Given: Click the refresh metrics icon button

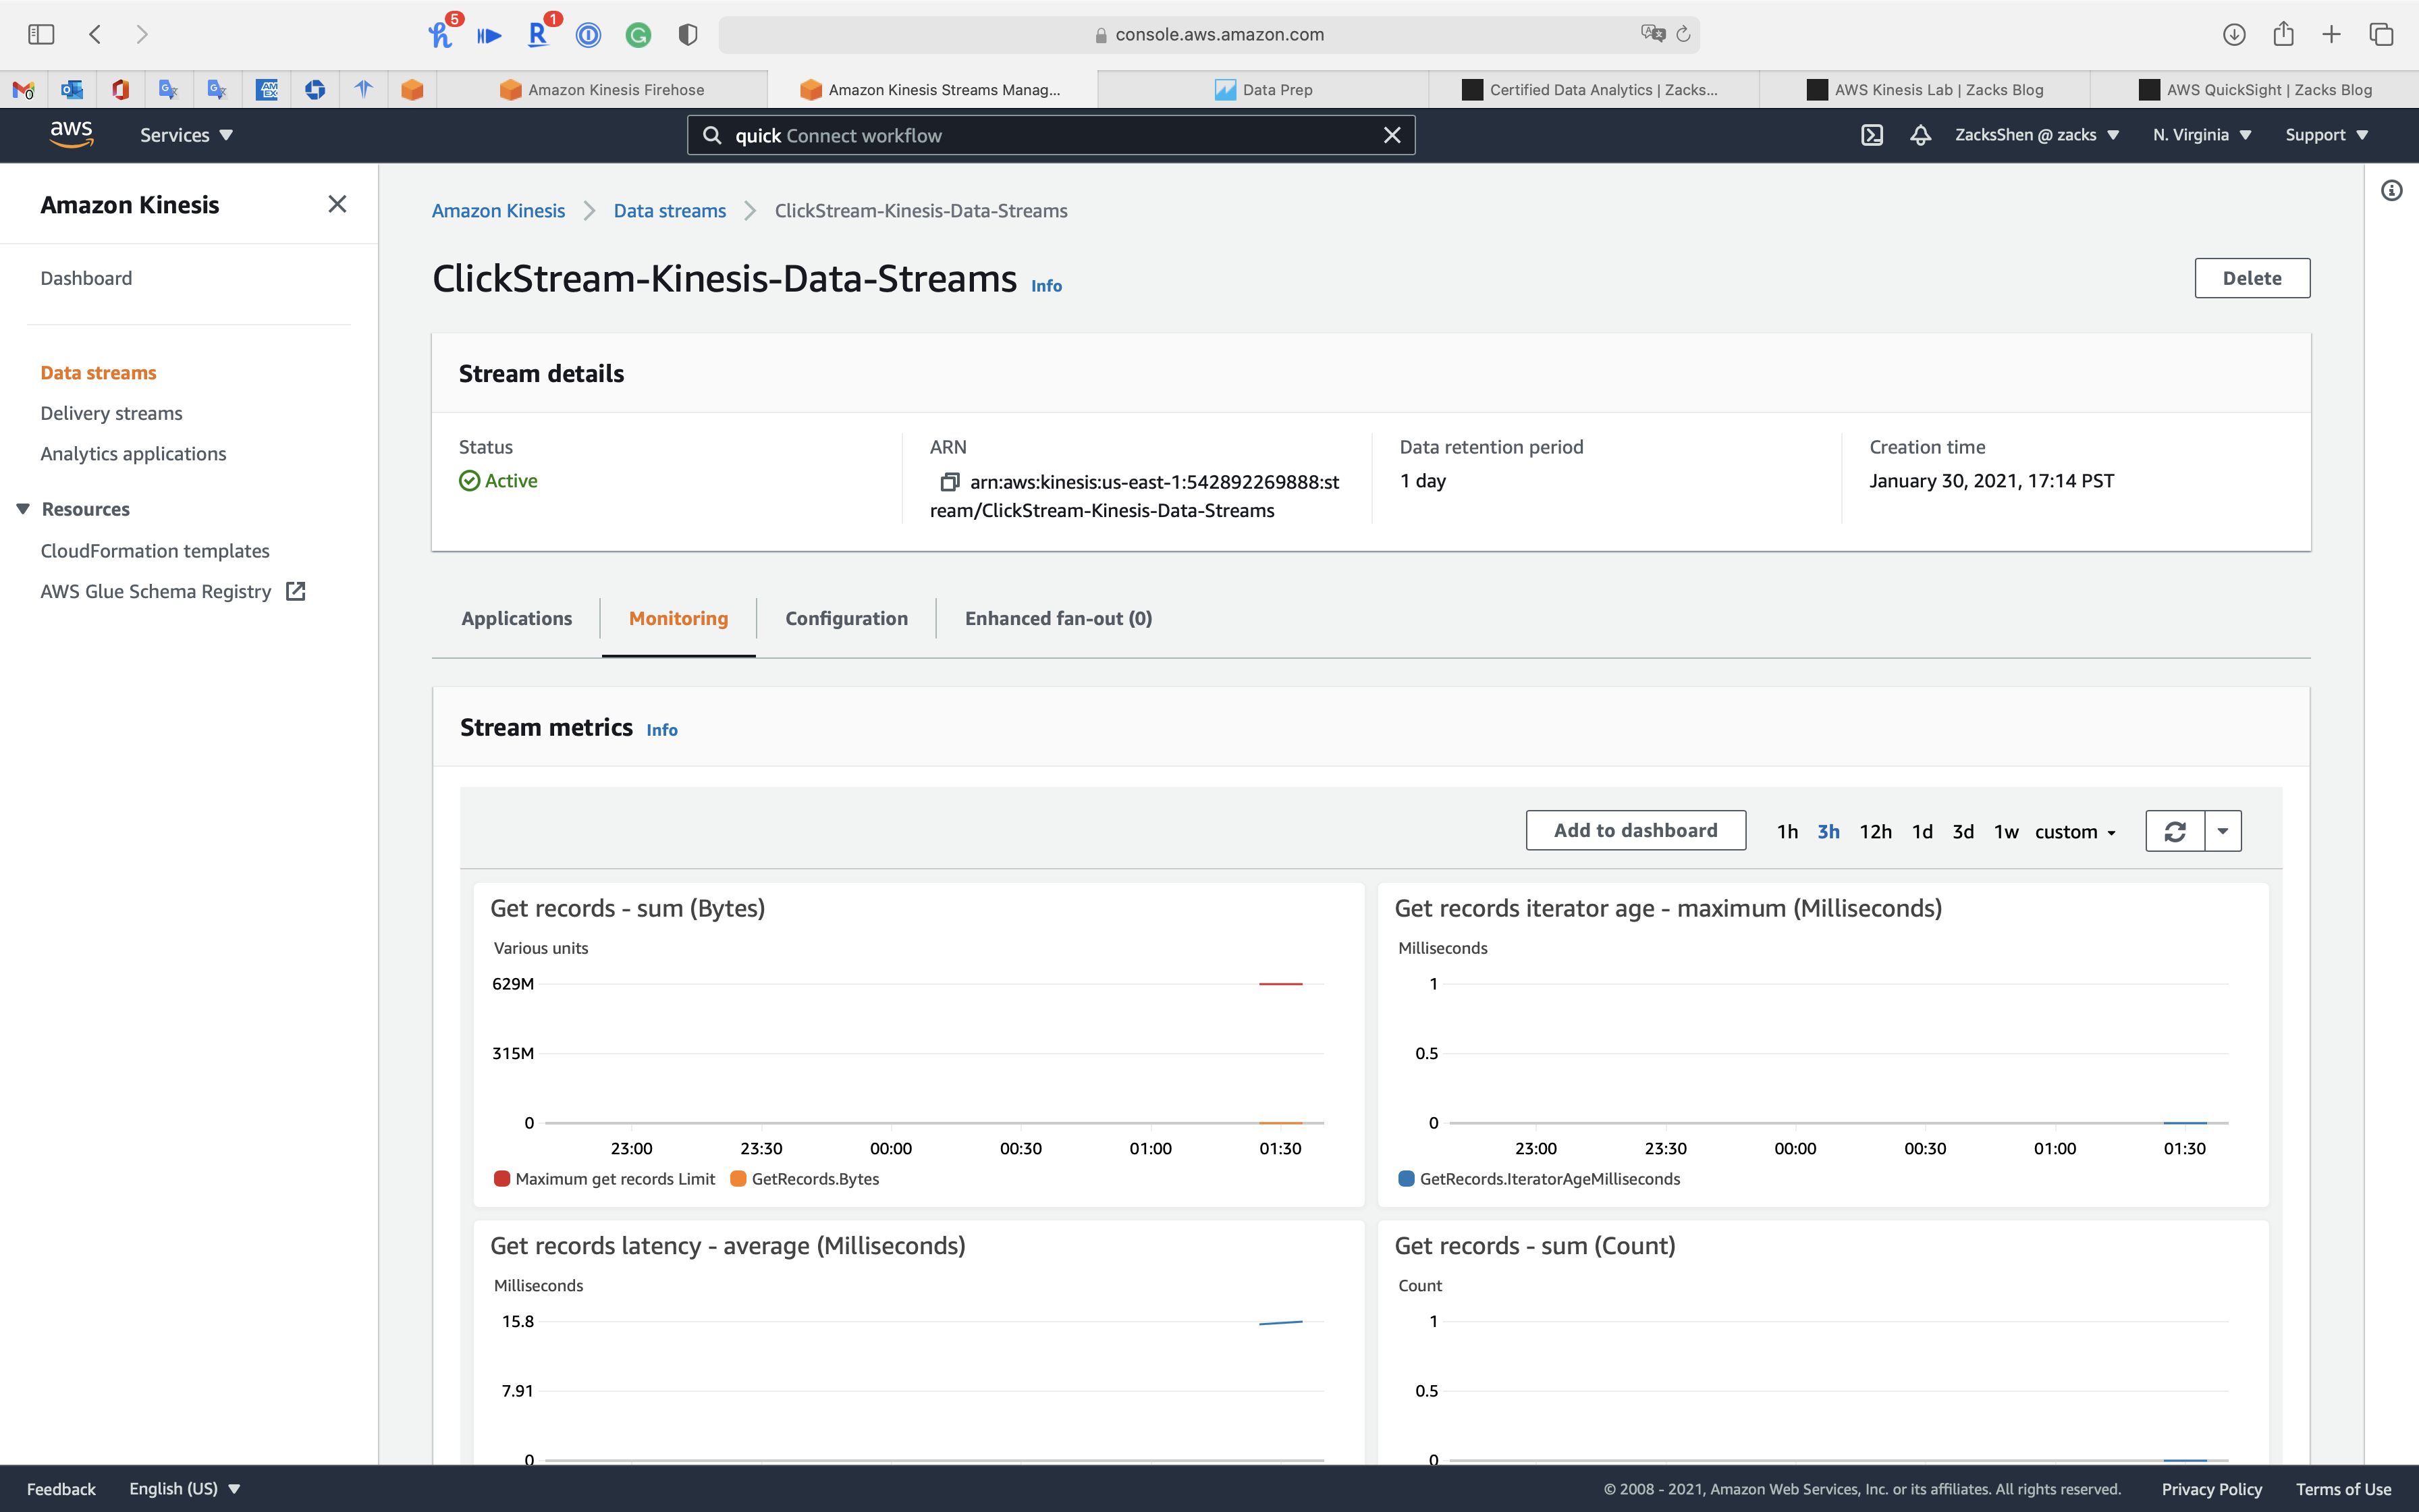Looking at the screenshot, I should (2174, 831).
